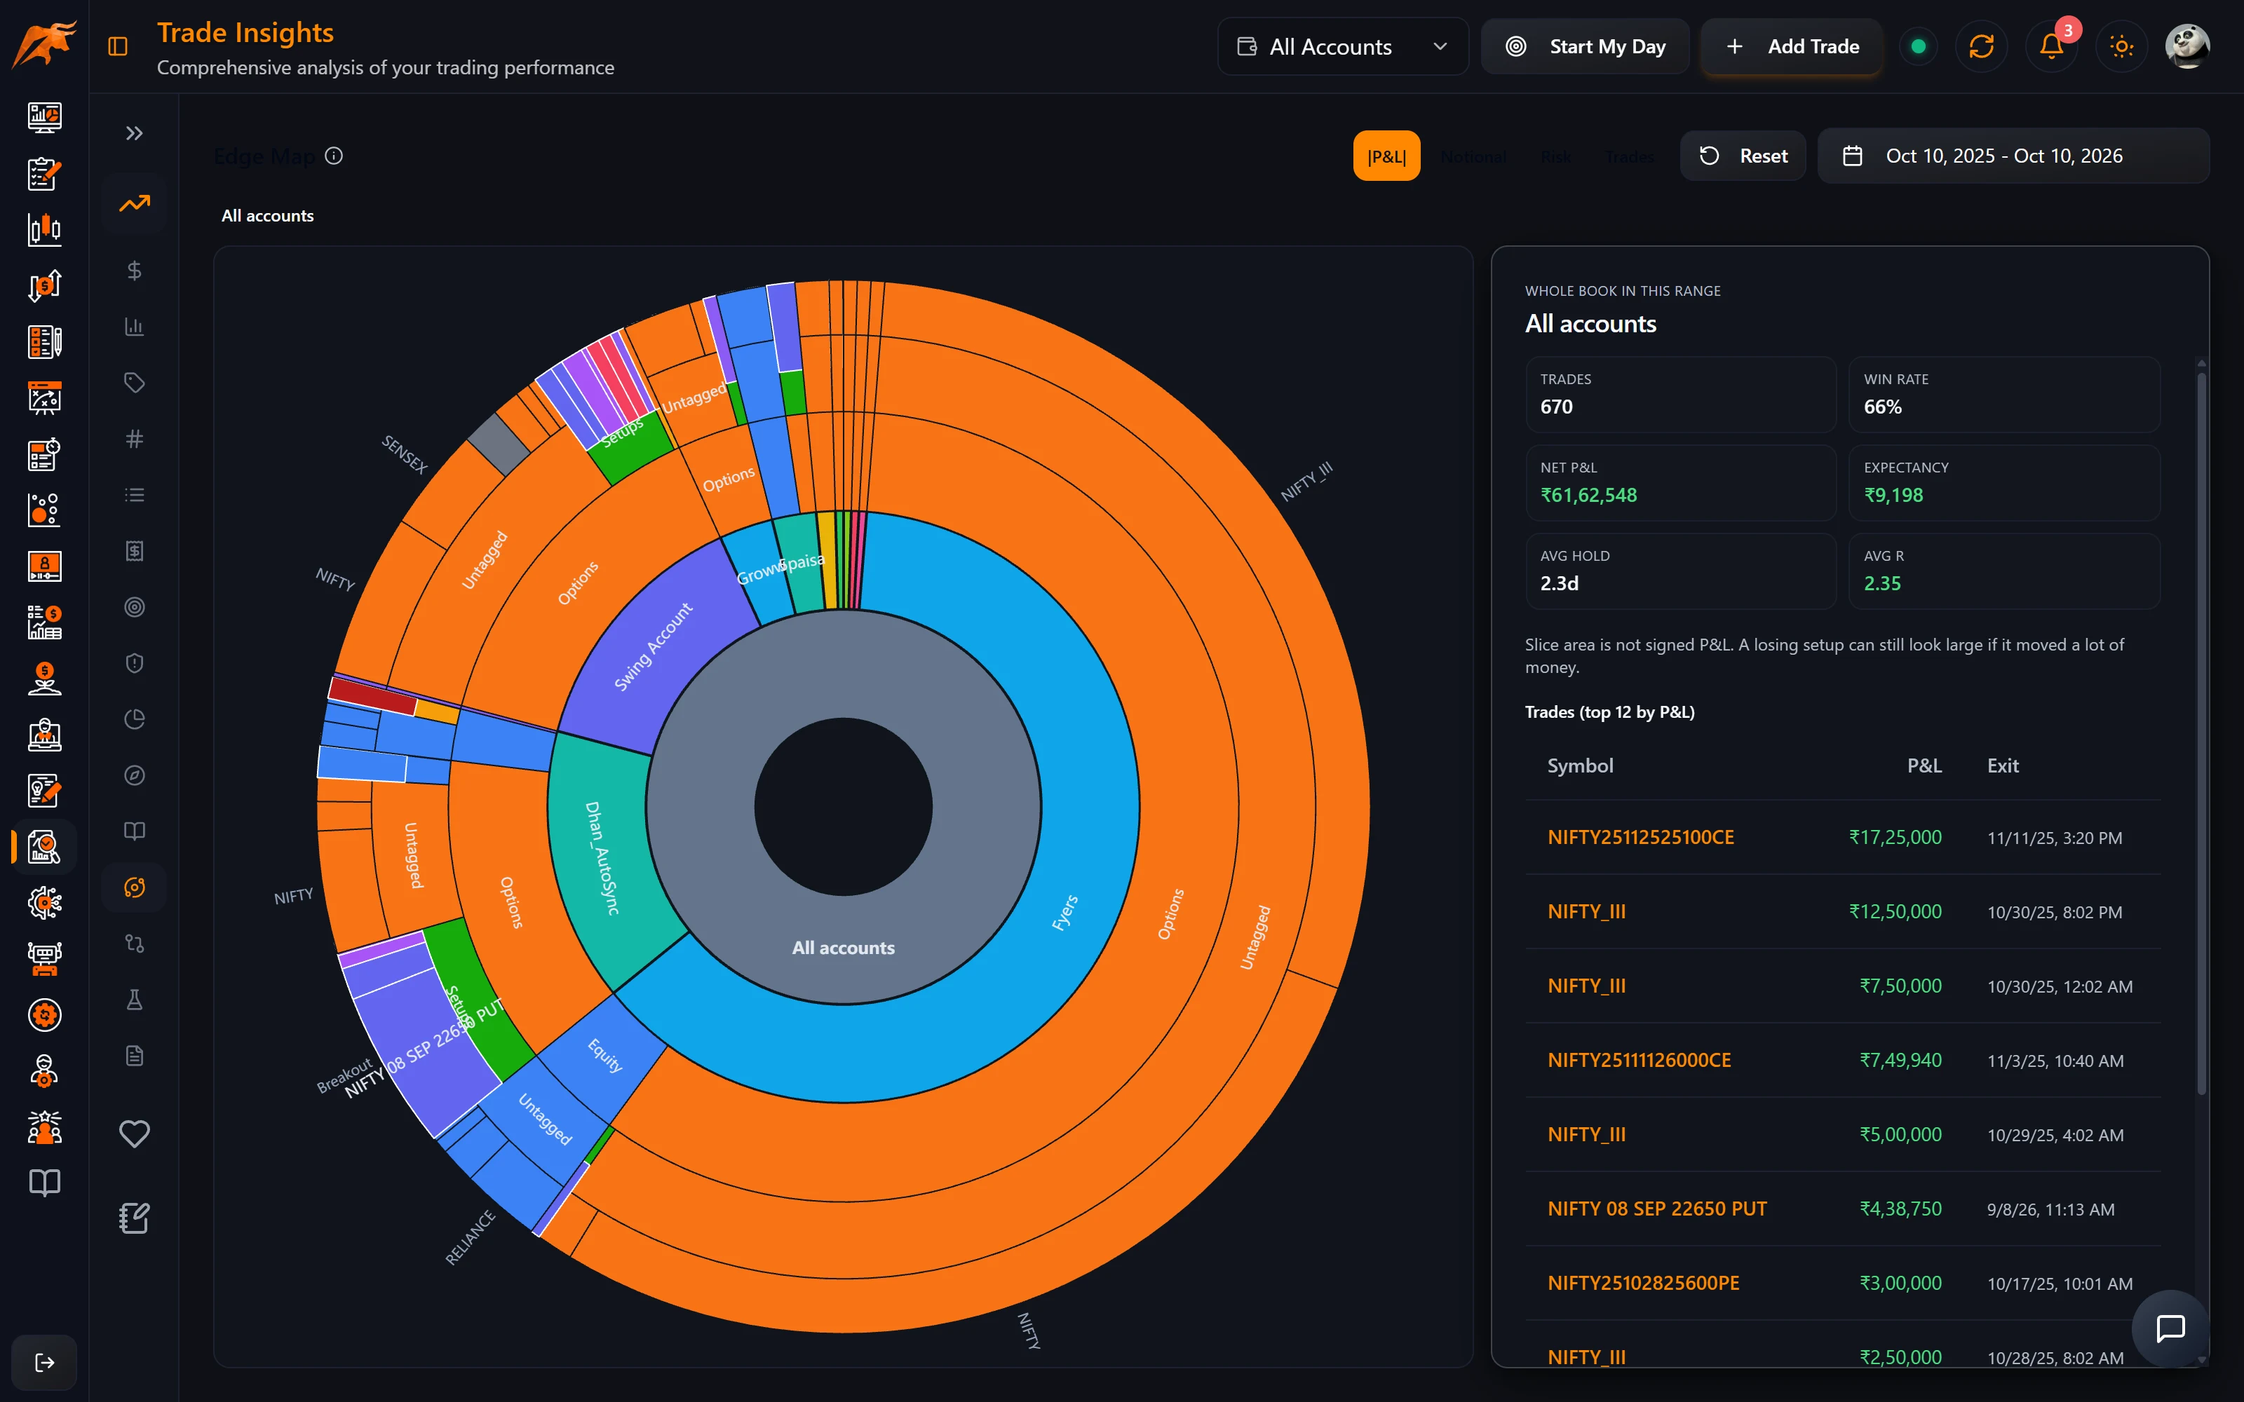The width and height of the screenshot is (2244, 1402).
Task: Open the dollar sign section icon
Action: pyautogui.click(x=135, y=271)
